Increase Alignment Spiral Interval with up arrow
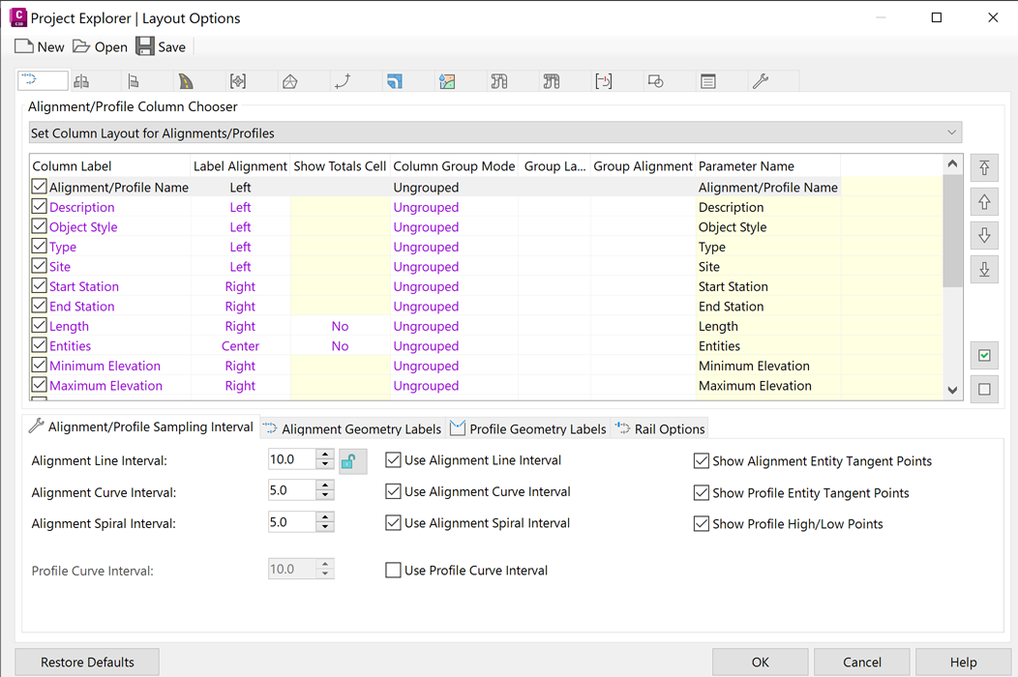1018x677 pixels. pyautogui.click(x=325, y=517)
